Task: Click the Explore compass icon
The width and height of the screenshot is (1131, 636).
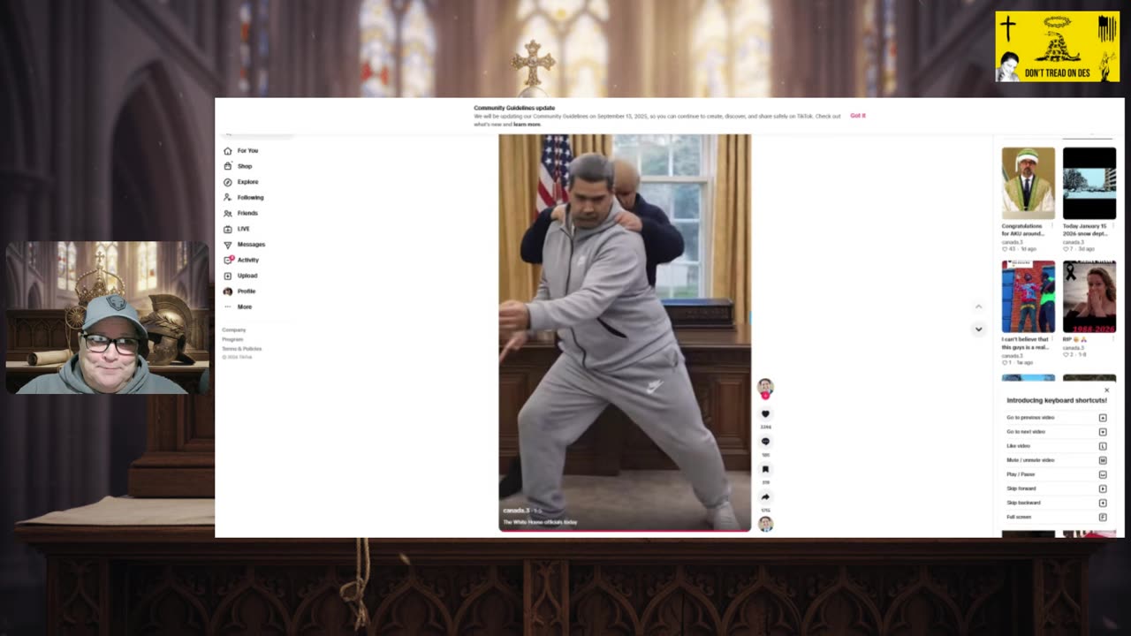Action: point(227,182)
